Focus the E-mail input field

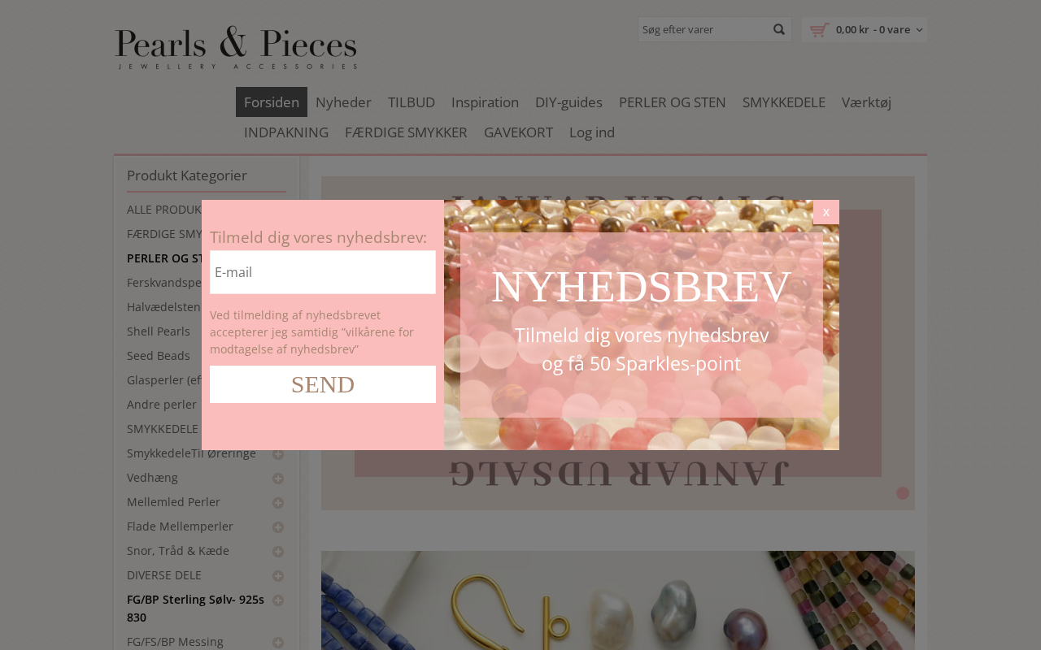[x=323, y=272]
